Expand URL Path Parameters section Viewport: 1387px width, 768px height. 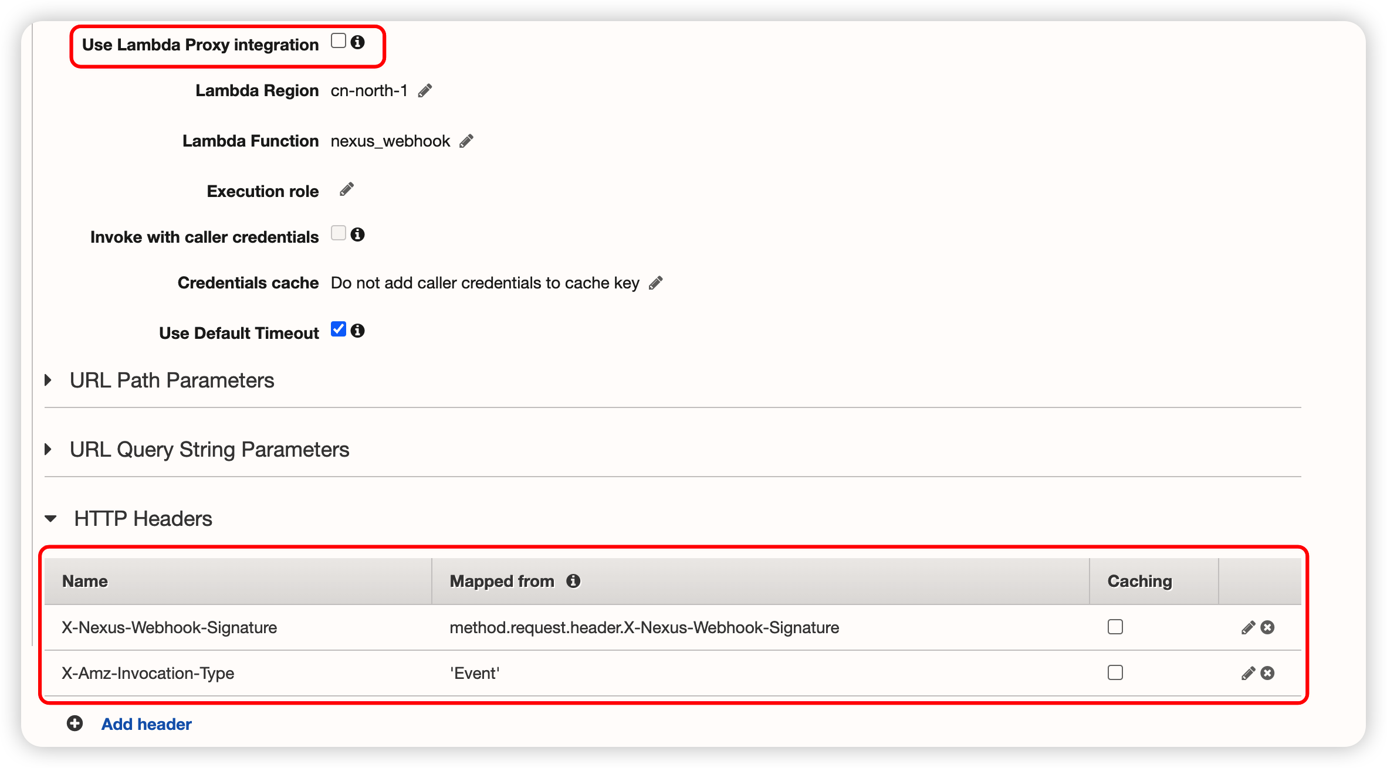(49, 380)
